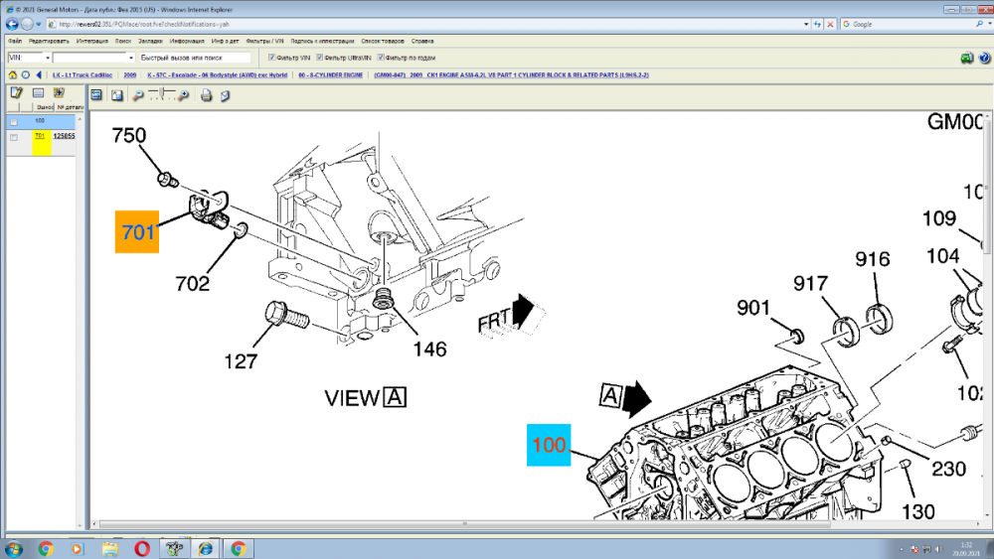994x559 pixels.
Task: Open the Закладки menu
Action: point(150,42)
